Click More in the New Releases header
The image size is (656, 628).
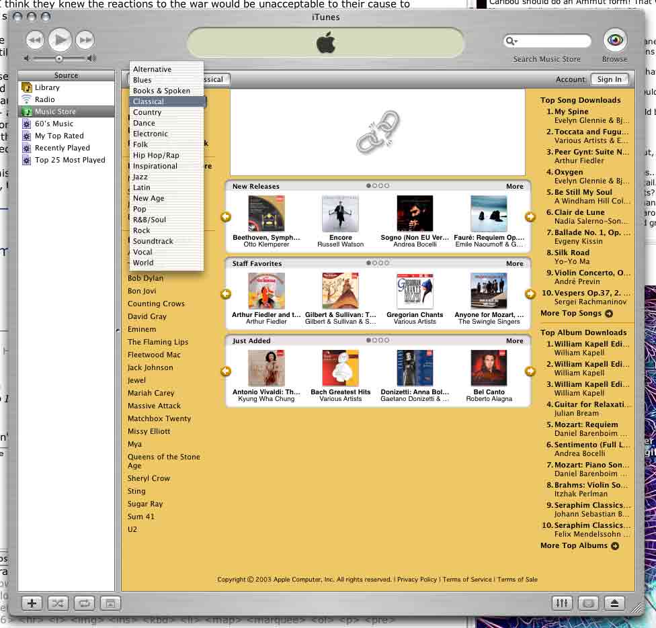click(x=515, y=187)
